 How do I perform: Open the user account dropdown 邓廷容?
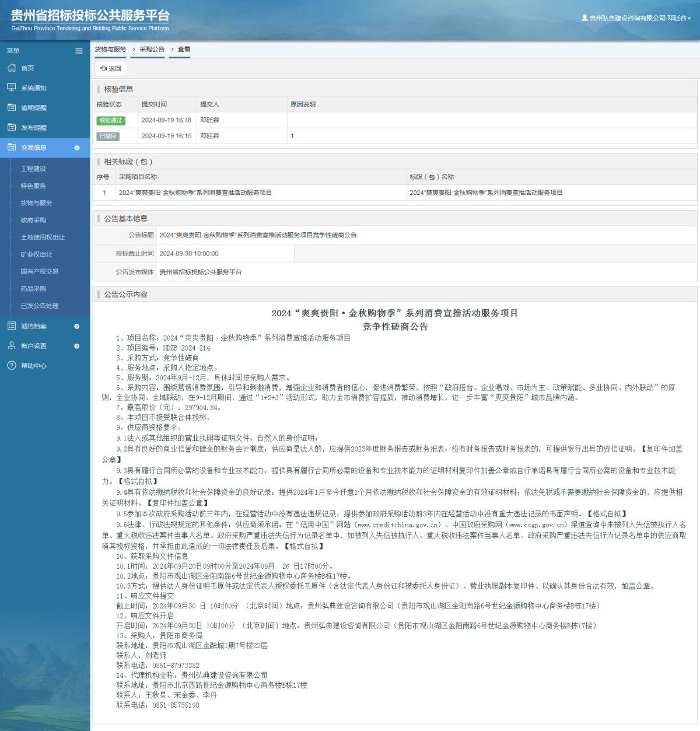point(636,18)
